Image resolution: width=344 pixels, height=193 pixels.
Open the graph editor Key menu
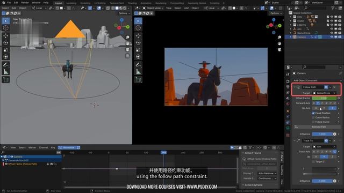click(53, 147)
